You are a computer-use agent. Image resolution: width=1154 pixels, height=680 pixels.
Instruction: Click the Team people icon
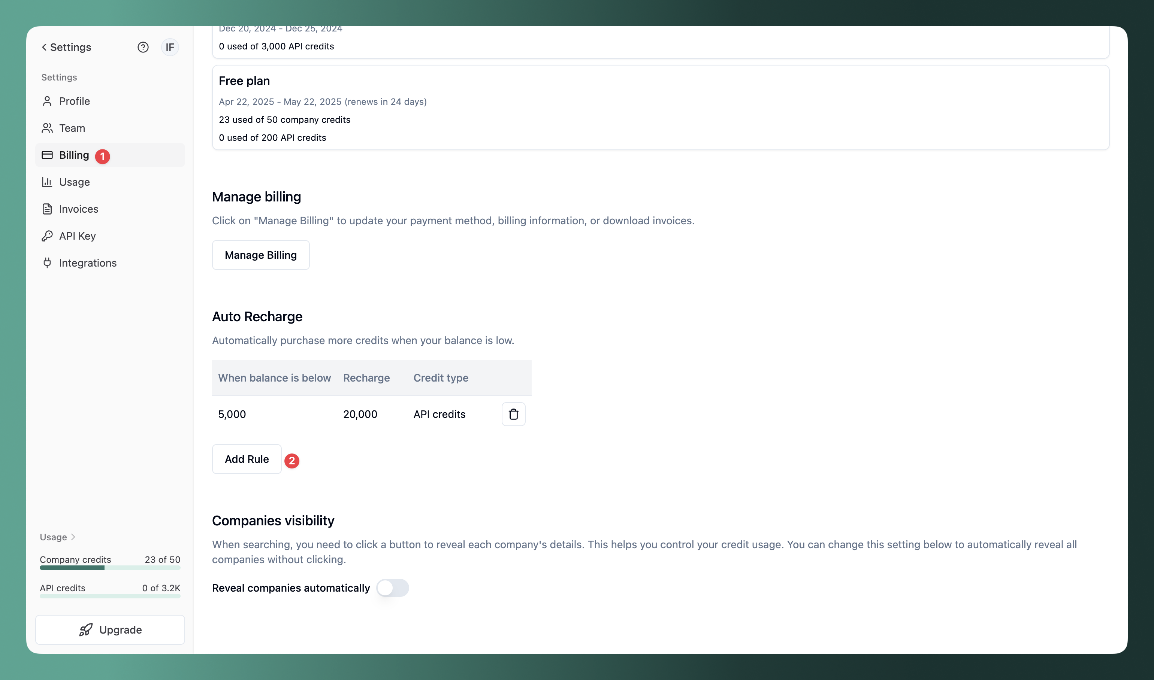[48, 128]
